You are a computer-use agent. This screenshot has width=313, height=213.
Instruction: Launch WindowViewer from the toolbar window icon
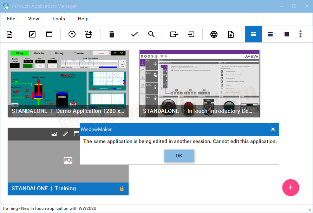49,34
